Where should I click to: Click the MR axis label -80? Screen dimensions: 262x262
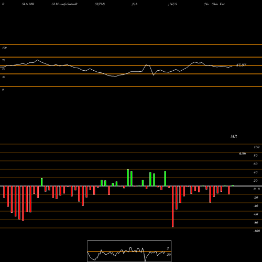[256, 223]
